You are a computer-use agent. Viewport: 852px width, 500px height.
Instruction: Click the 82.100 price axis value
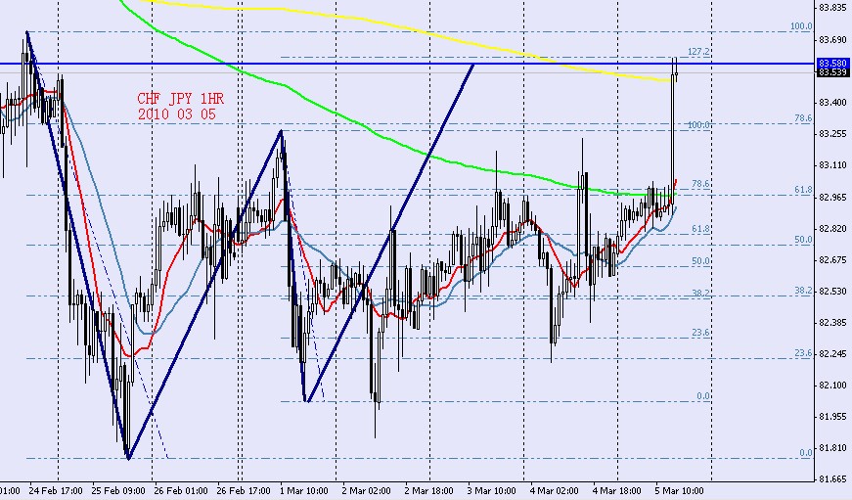(x=833, y=386)
